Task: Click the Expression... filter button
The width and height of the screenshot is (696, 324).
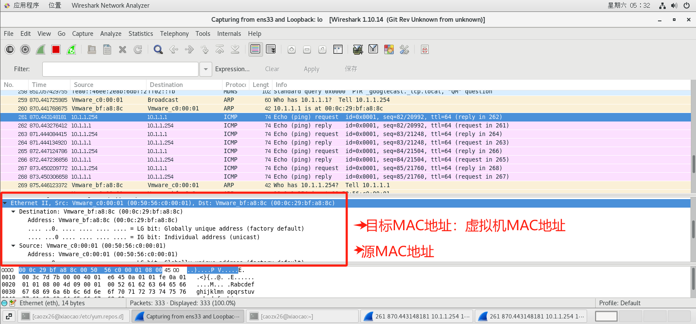Action: [232, 69]
